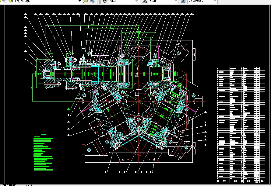Viewport: 271px width, 186px height.
Task: Open the Table Style manager icon
Action: point(183,1)
